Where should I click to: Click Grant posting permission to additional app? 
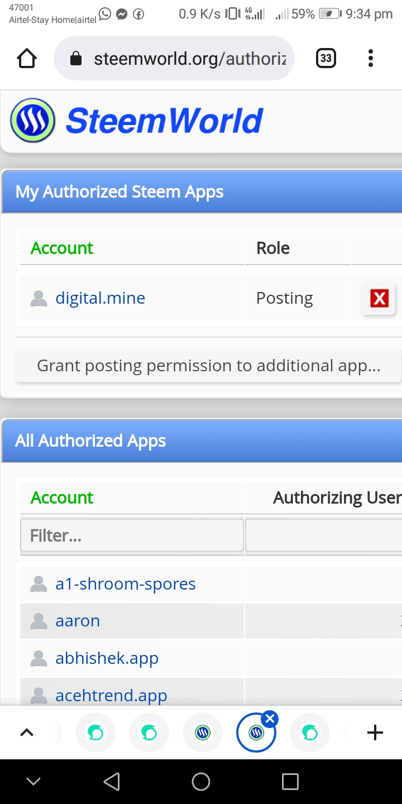pyautogui.click(x=208, y=366)
